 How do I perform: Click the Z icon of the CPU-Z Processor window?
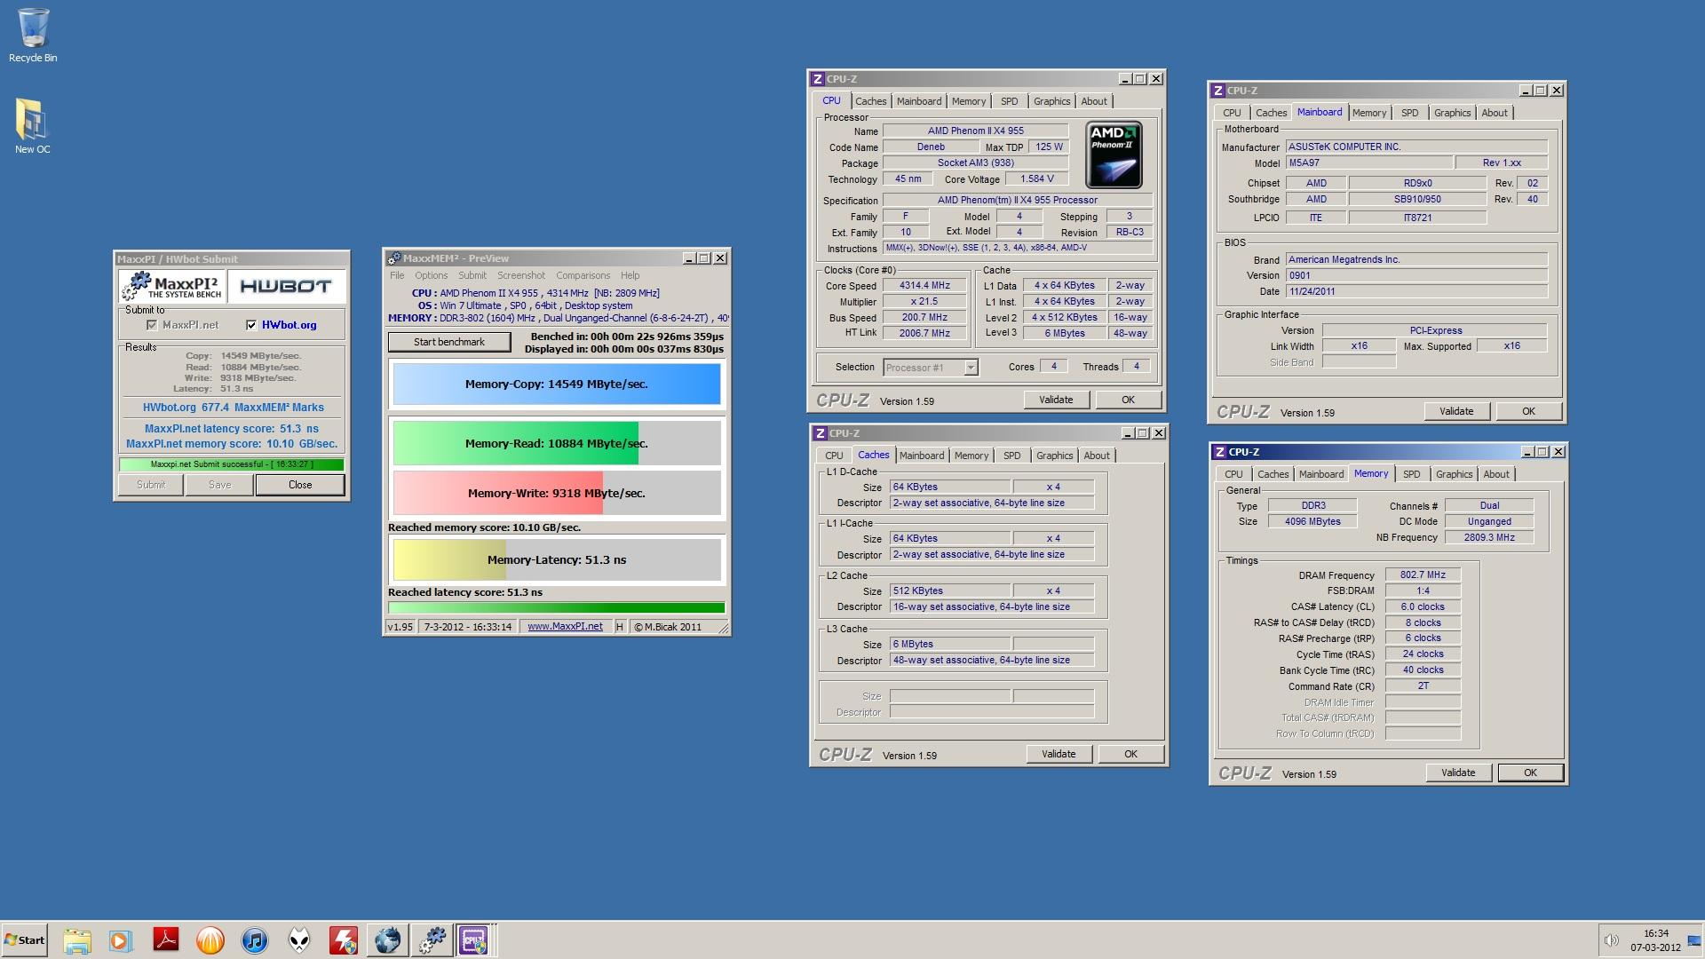[x=818, y=79]
